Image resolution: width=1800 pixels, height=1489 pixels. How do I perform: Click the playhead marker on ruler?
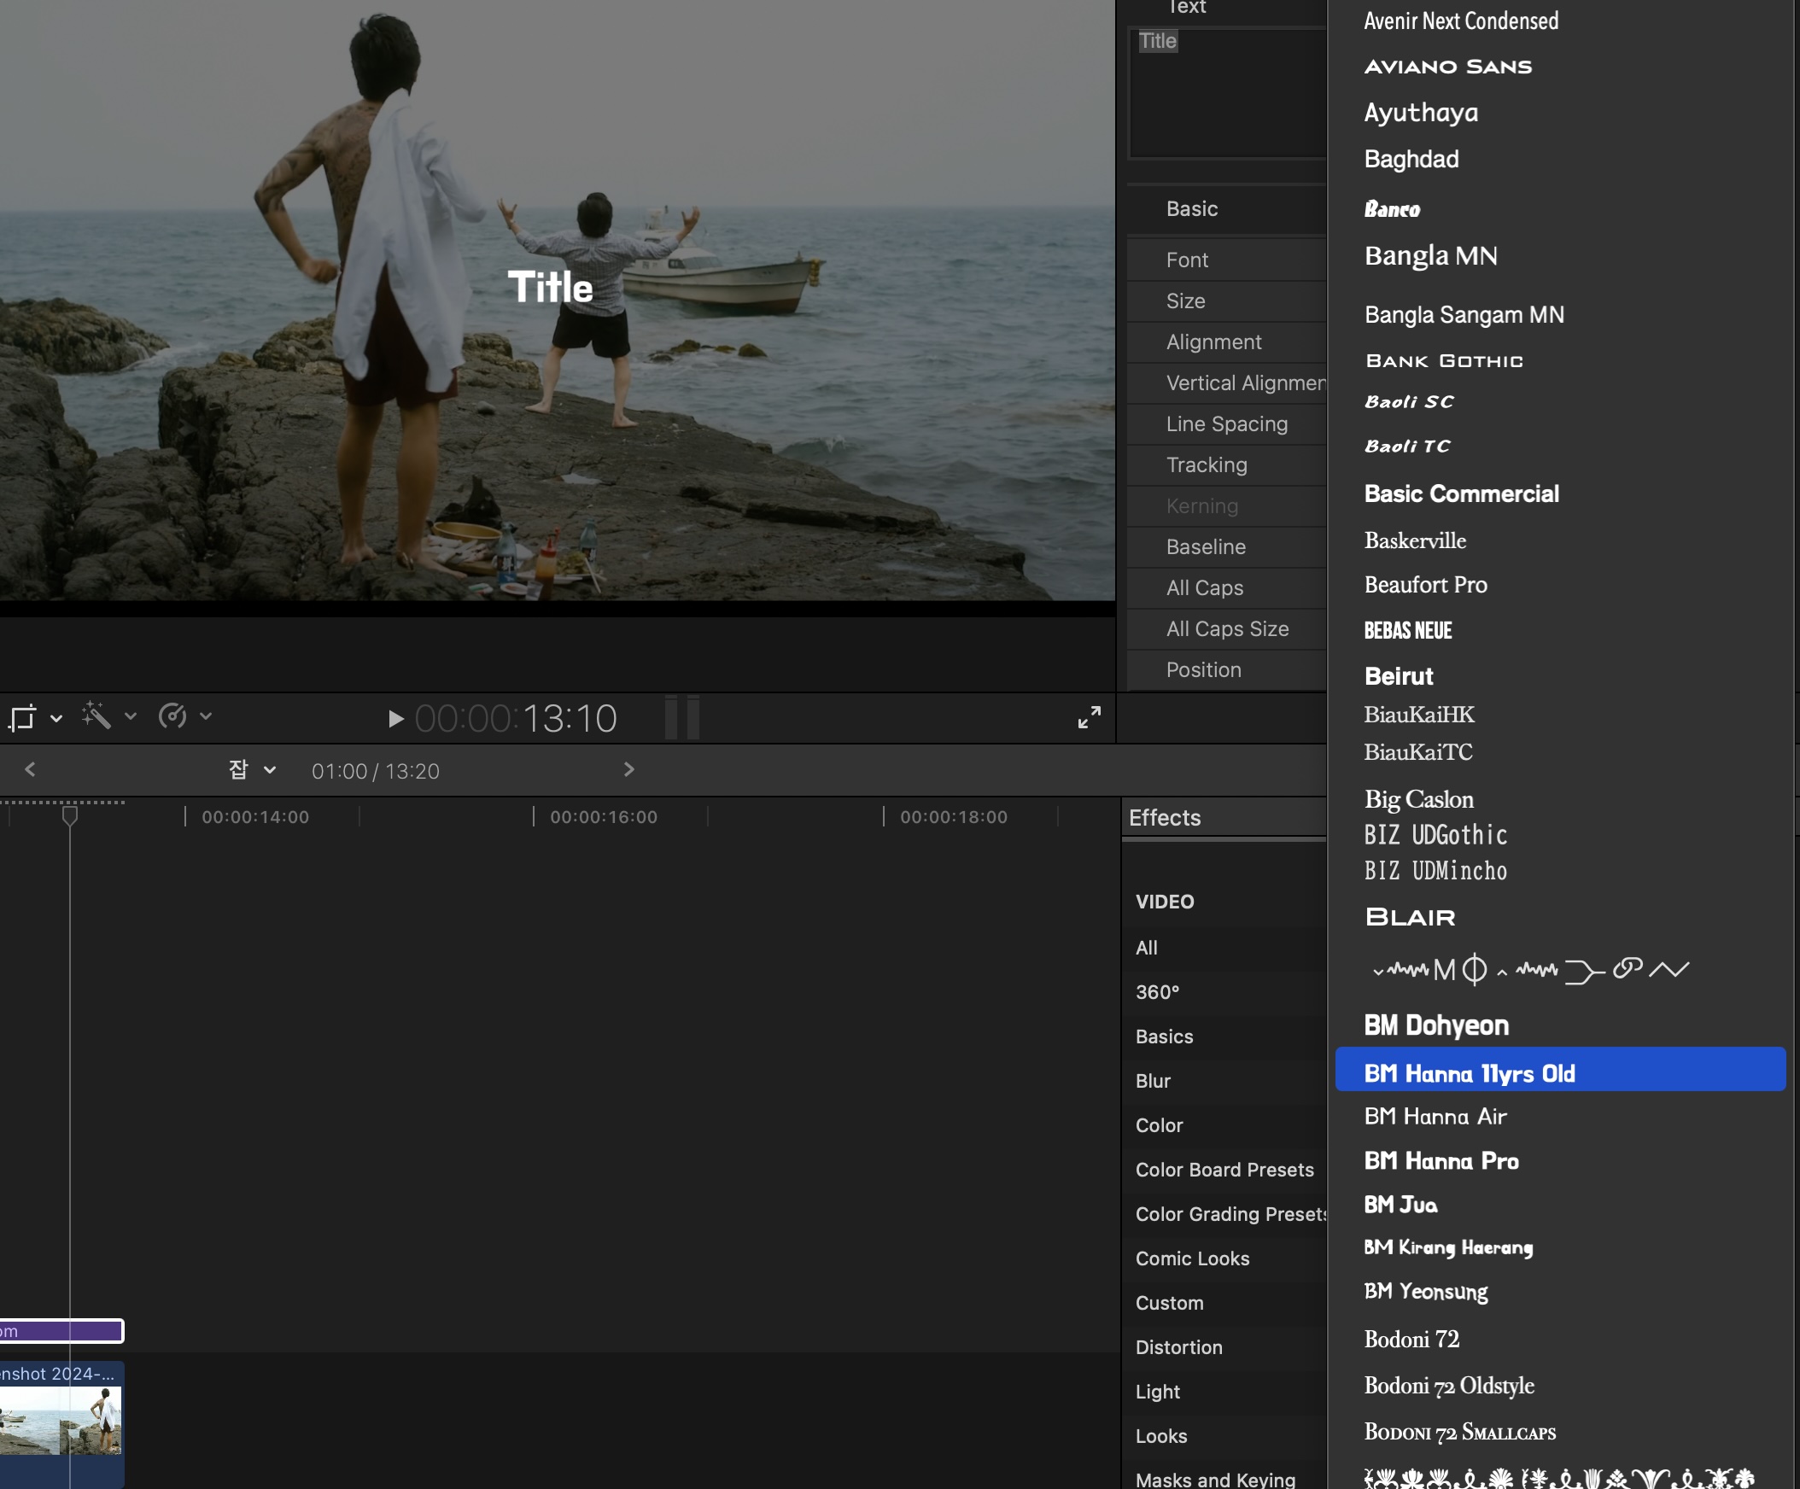point(70,815)
